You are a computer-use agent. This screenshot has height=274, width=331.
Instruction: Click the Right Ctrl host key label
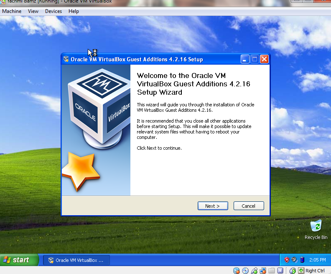tap(315, 271)
